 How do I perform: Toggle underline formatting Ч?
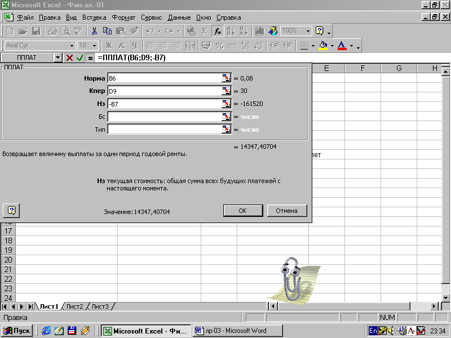pyautogui.click(x=135, y=46)
